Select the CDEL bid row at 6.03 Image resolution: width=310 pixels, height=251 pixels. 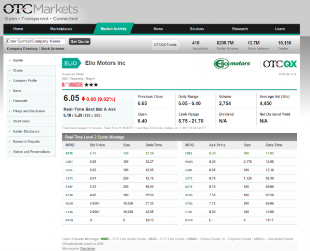120,170
